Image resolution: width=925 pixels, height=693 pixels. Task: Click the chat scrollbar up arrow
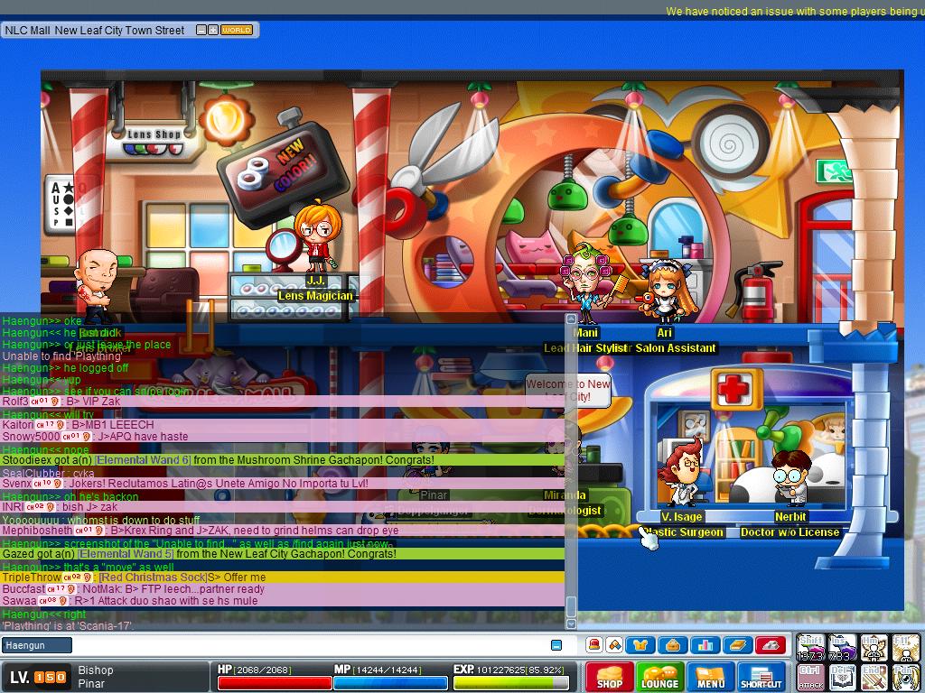571,319
